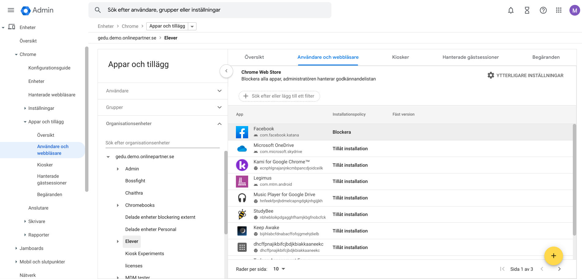
Task: Go to the previous page arrow
Action: [542, 269]
